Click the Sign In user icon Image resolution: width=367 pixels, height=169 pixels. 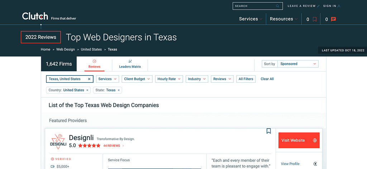click(x=339, y=6)
